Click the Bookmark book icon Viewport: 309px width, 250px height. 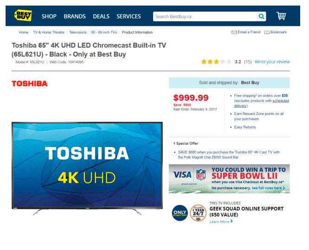(x=267, y=32)
